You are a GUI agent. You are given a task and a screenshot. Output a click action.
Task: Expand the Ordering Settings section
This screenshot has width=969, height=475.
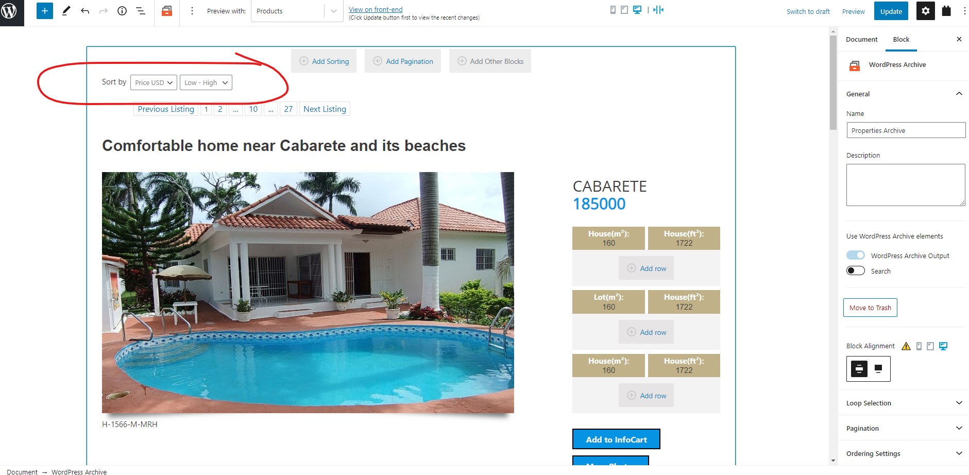tap(904, 453)
